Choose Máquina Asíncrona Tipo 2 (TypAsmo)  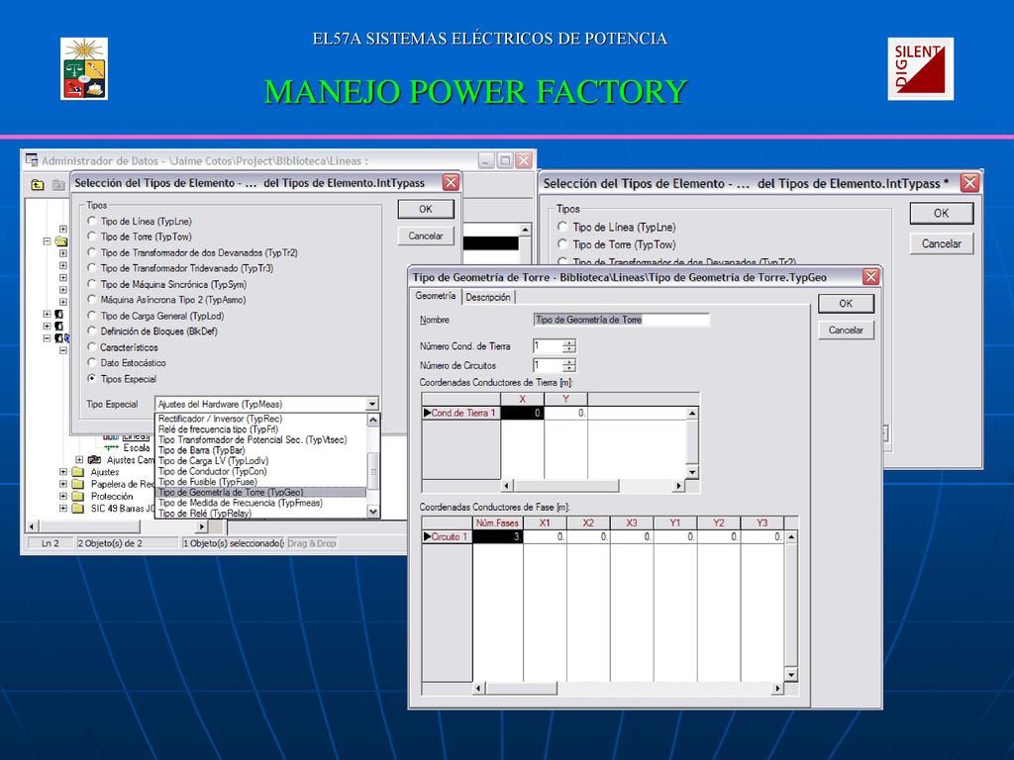pos(92,300)
